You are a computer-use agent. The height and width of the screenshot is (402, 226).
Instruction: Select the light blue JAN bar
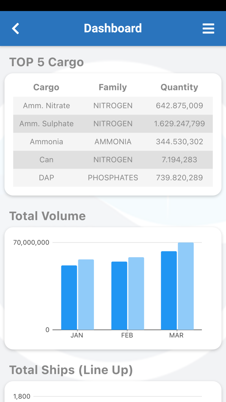(x=86, y=295)
